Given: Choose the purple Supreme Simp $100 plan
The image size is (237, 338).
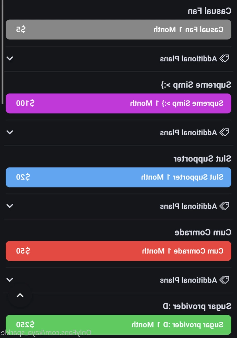Looking at the screenshot, I should 118,103.
